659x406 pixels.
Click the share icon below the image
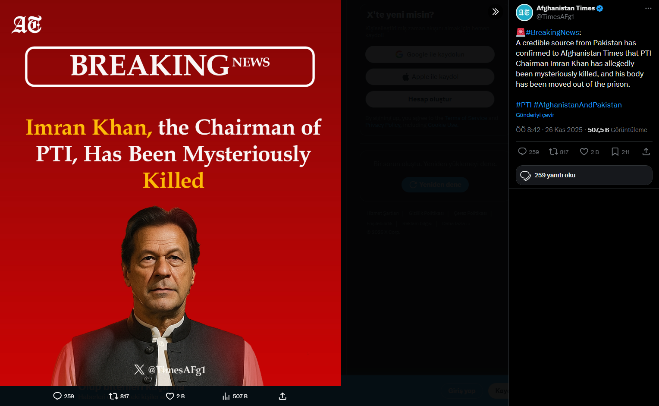tap(282, 396)
